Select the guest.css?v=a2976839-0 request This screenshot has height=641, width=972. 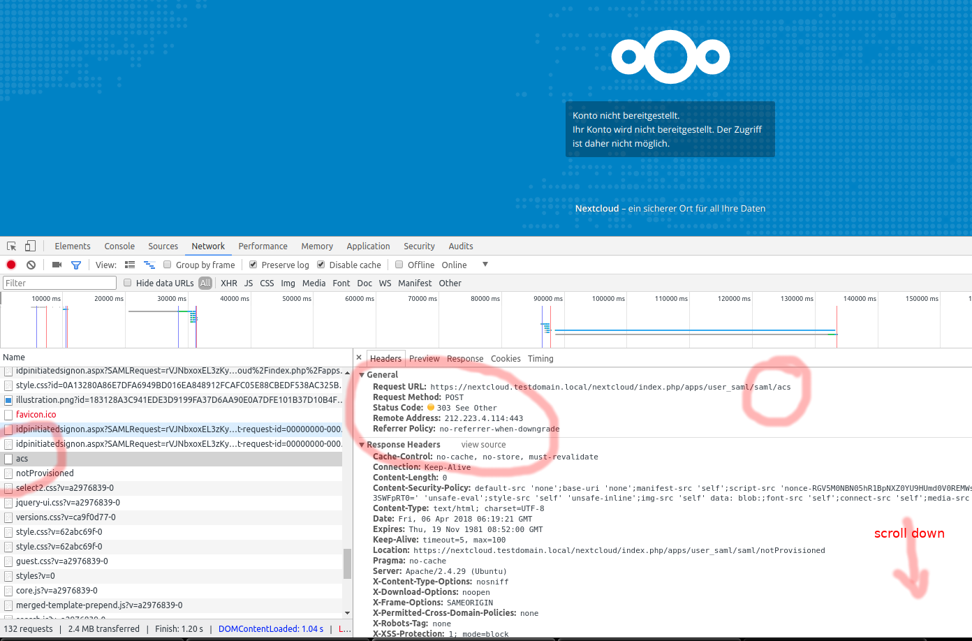[x=172, y=561]
